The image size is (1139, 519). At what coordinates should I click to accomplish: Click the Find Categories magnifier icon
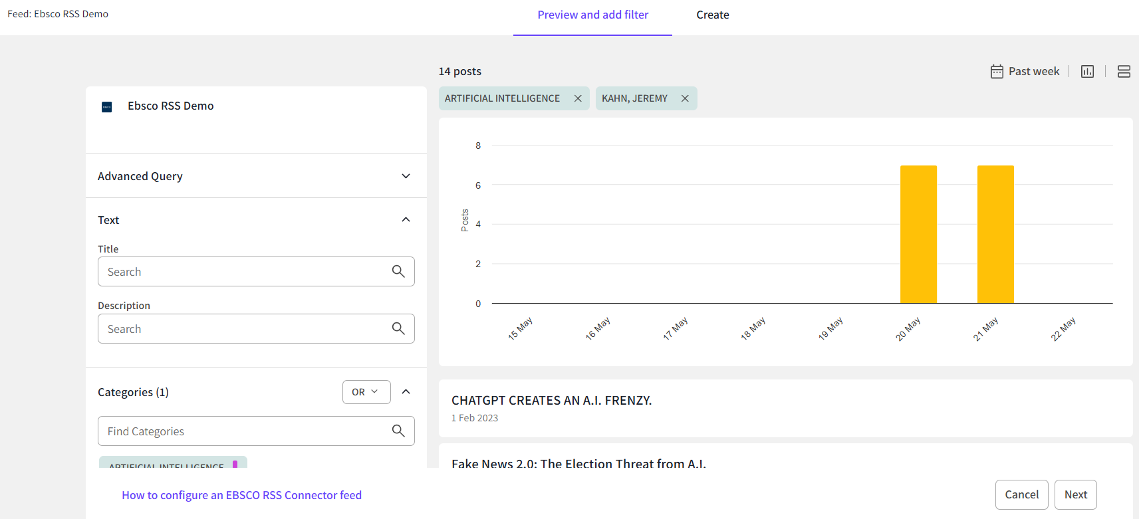click(x=398, y=431)
